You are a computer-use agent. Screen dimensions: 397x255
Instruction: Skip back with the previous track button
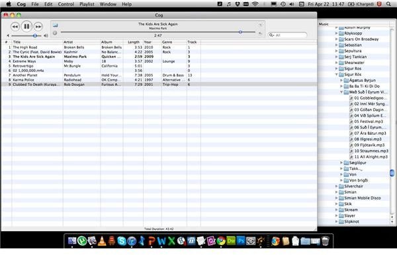tap(15, 26)
